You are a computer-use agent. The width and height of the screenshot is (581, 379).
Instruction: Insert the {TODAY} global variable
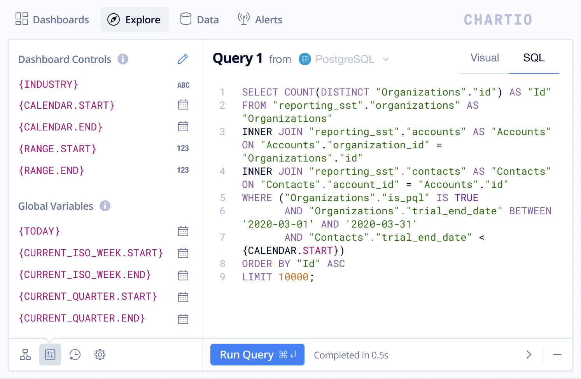point(39,231)
